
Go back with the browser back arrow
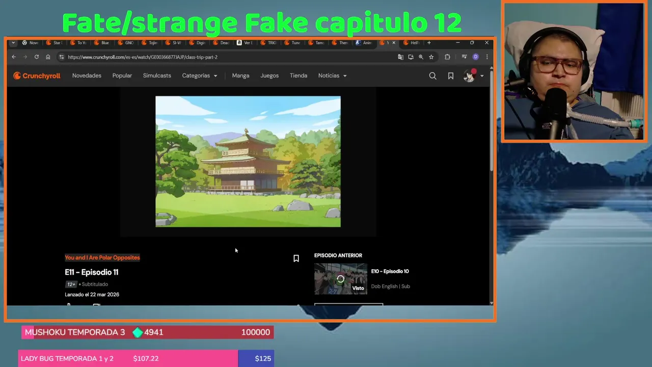(14, 57)
